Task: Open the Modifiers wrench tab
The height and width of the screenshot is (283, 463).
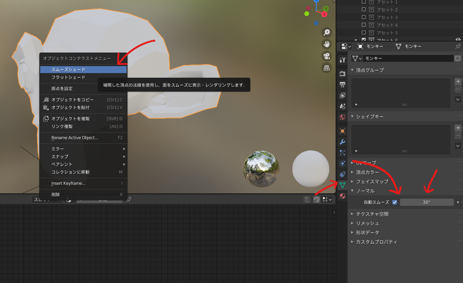Action: tap(343, 142)
